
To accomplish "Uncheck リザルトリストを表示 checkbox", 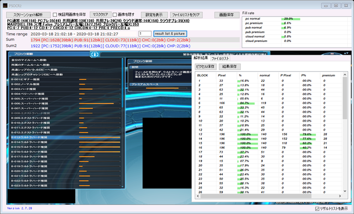I will point(317,208).
